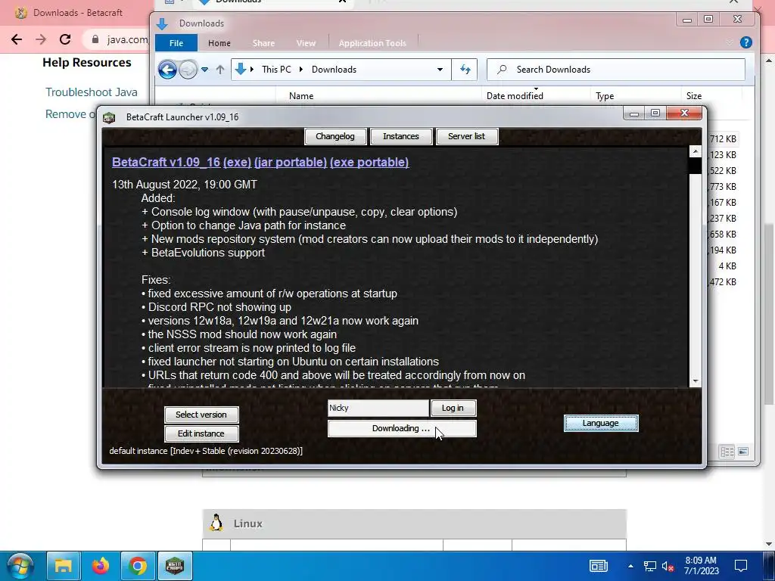Click the Linux penguin icon on Java page

pos(216,523)
